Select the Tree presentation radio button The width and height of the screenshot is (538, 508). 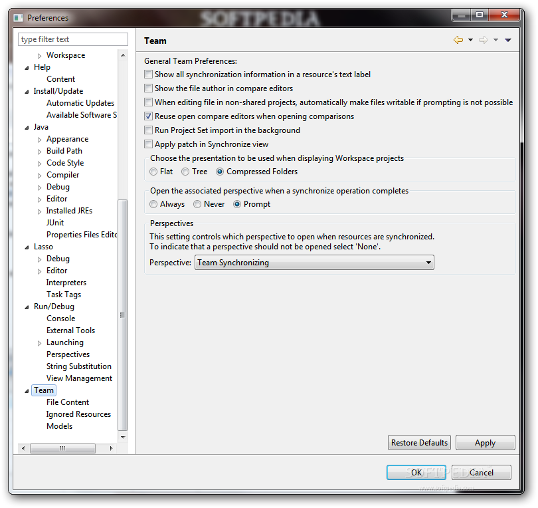click(x=185, y=172)
